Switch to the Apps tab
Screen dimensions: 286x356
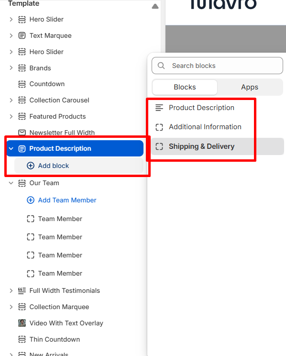pos(250,87)
